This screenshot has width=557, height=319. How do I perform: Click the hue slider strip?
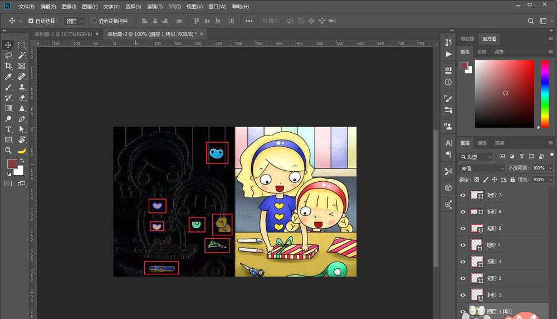[545, 94]
